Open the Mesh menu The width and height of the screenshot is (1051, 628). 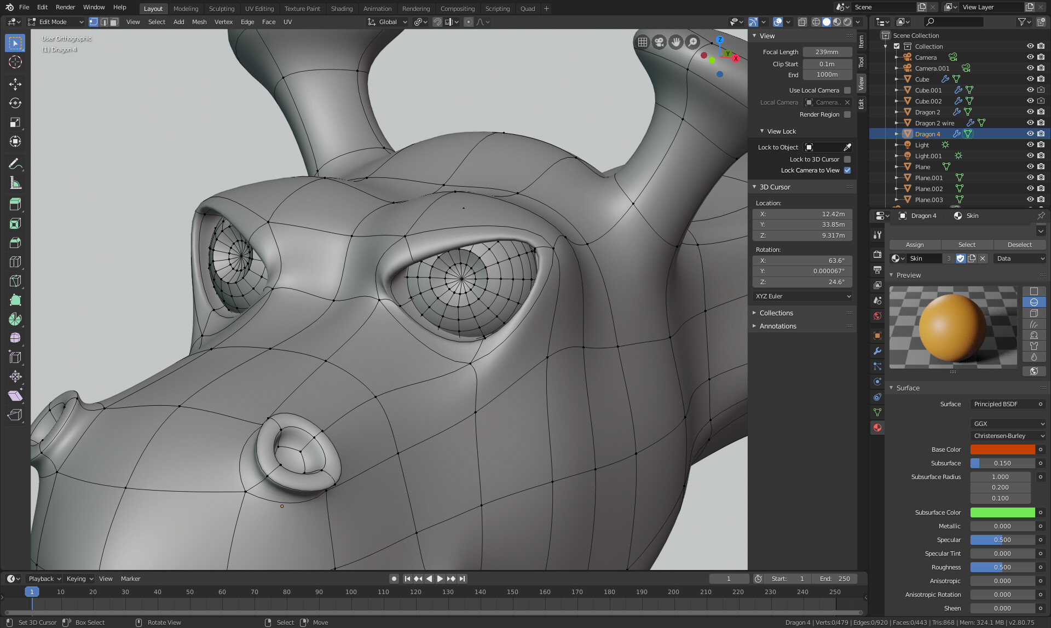point(199,22)
